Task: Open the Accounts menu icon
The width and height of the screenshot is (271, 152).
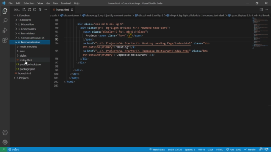Action: (x=5, y=133)
